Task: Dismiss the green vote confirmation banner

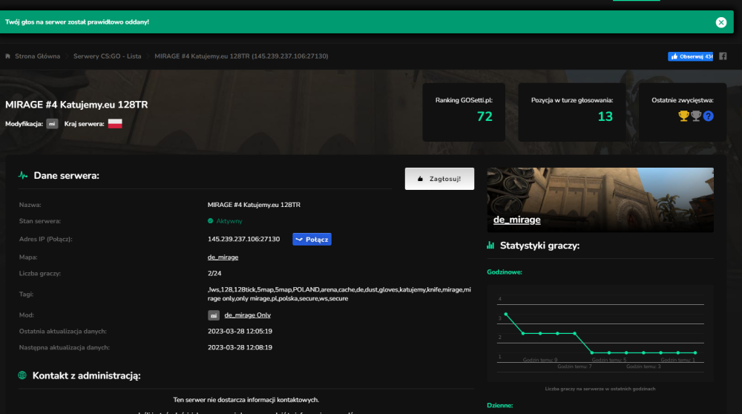Action: [720, 22]
